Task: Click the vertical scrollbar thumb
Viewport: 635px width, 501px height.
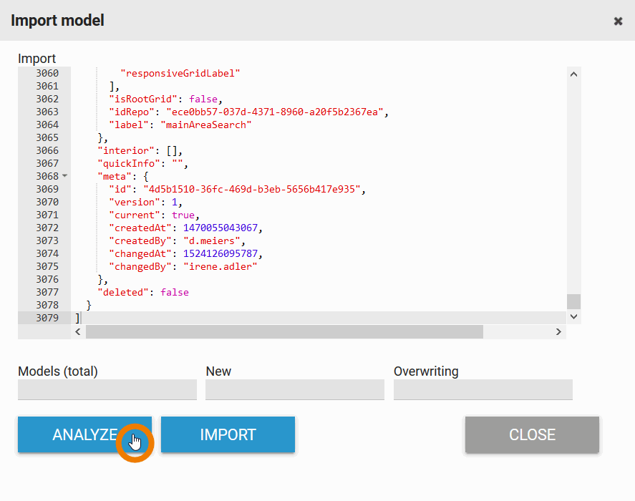Action: coord(573,301)
